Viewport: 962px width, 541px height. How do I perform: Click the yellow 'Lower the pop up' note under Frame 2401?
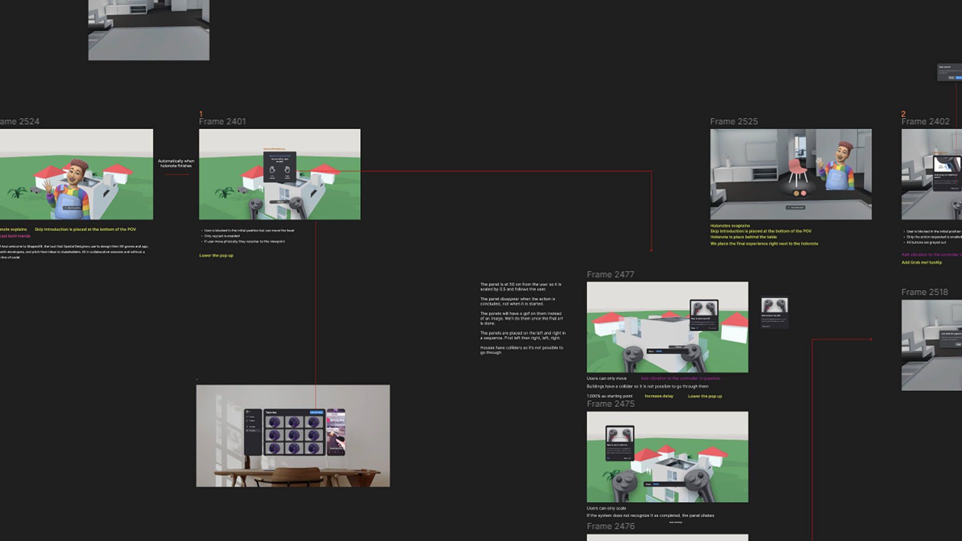216,255
